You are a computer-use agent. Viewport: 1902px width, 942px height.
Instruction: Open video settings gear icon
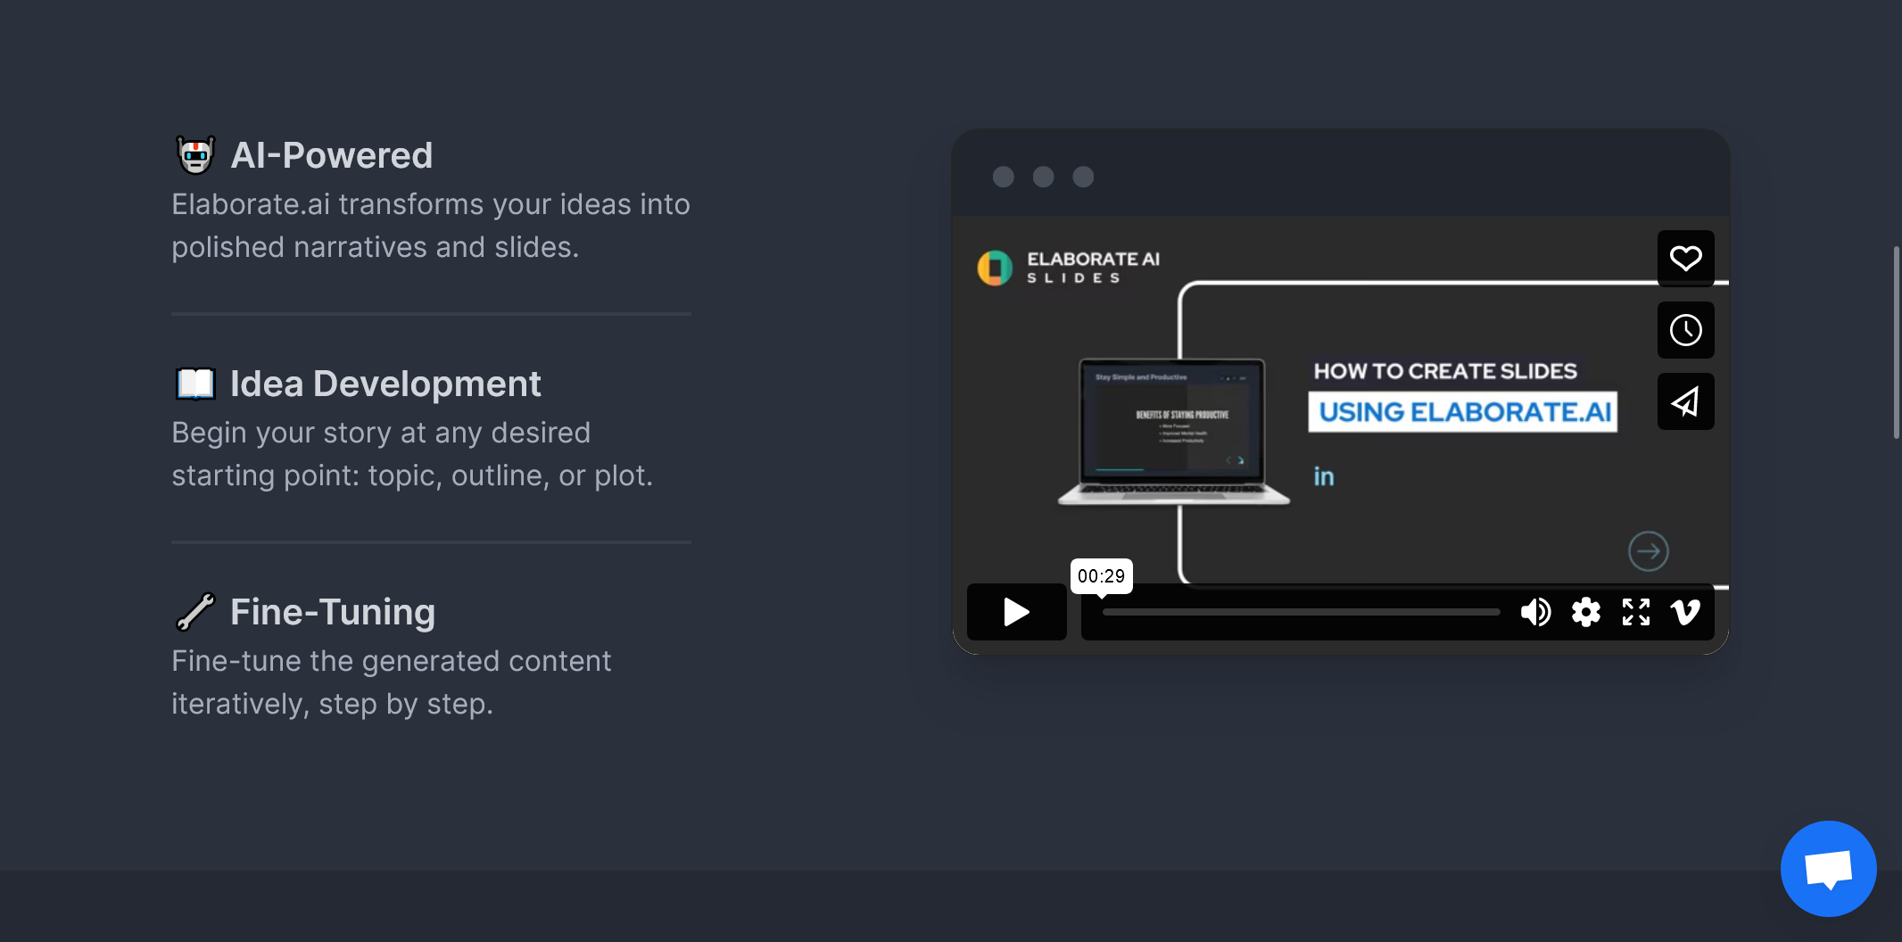[1586, 612]
